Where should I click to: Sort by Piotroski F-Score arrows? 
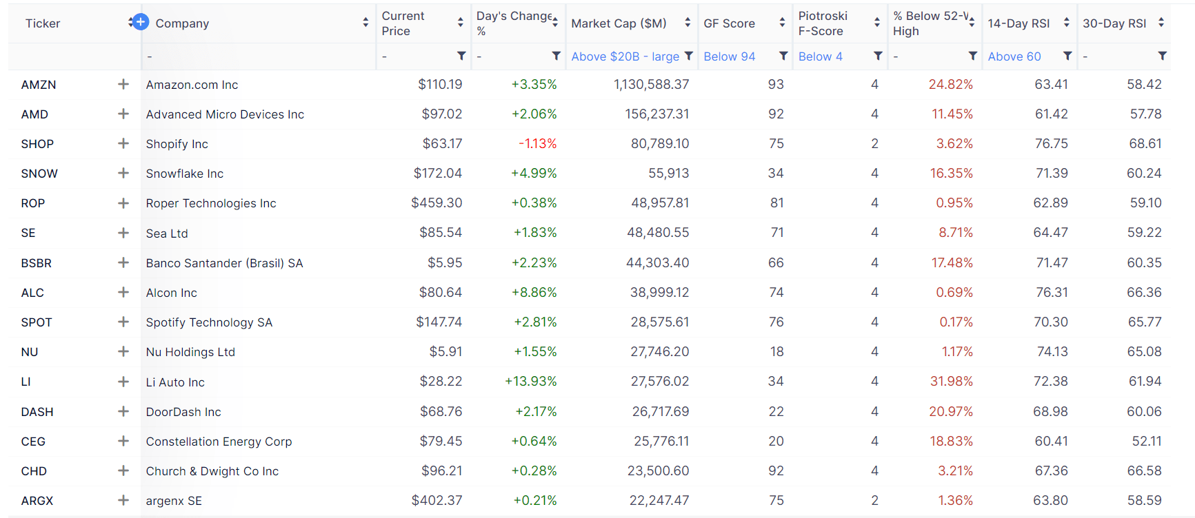coord(876,23)
